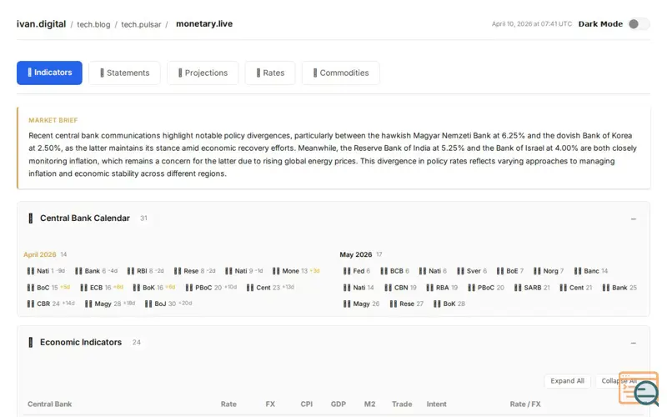
Task: Open tech.blog breadcrumb link
Action: [93, 24]
